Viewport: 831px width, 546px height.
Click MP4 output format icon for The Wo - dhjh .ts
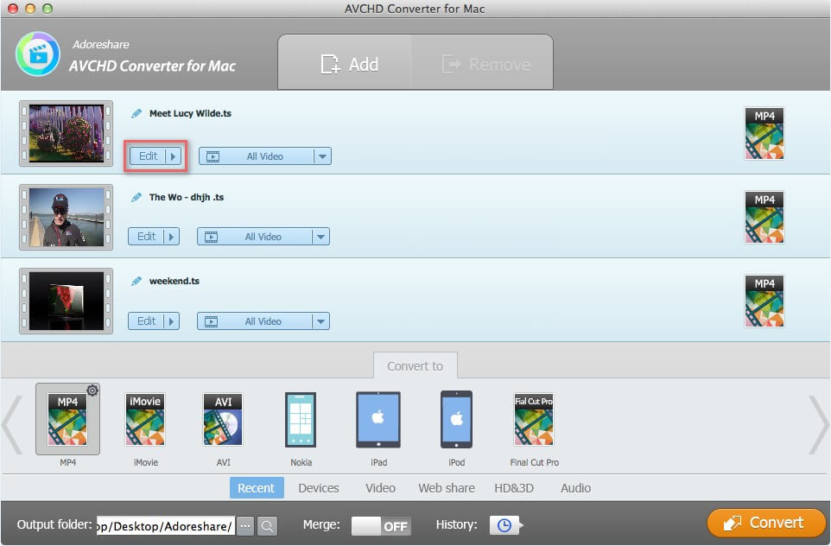[x=764, y=218]
